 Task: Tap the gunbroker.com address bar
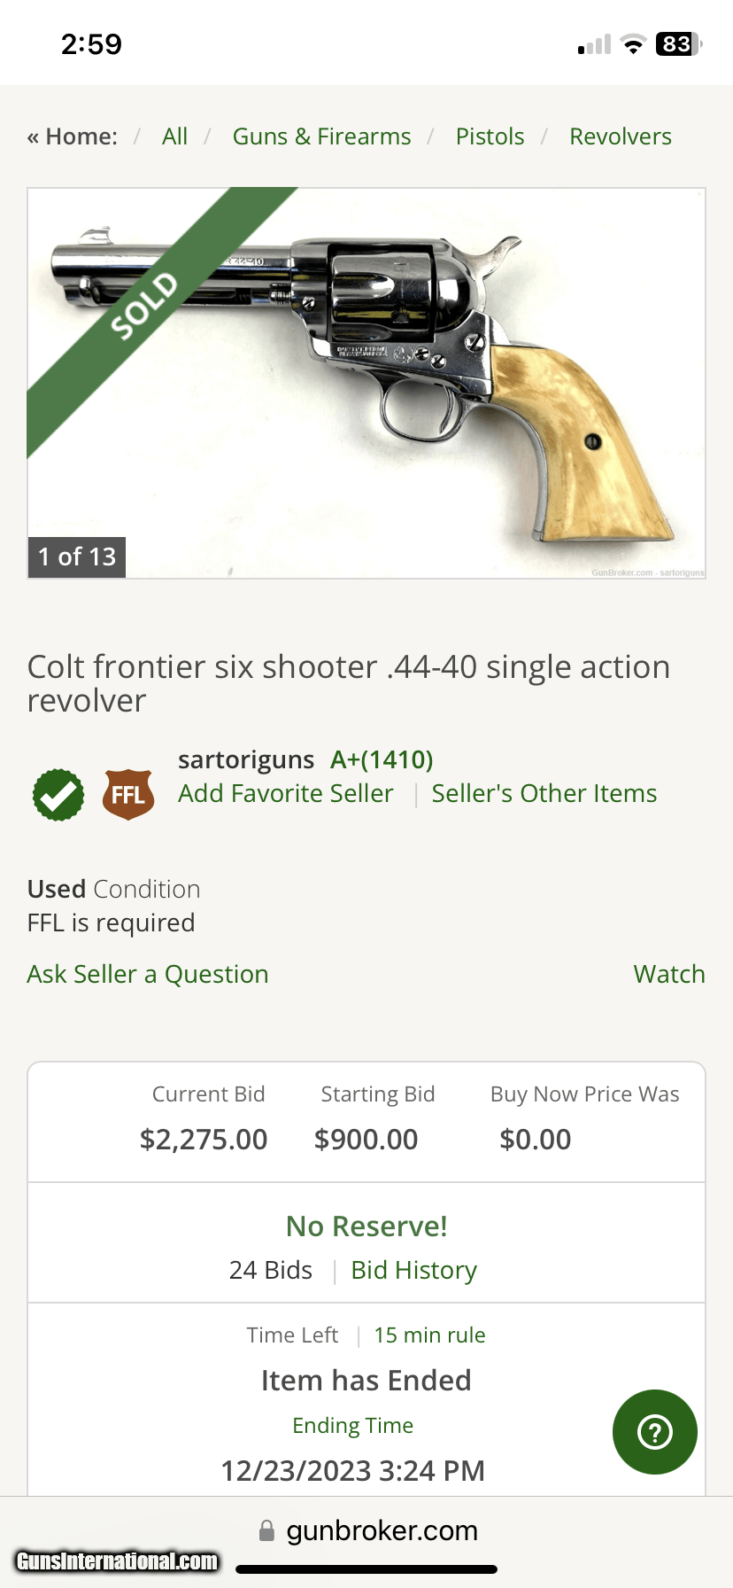[381, 1530]
